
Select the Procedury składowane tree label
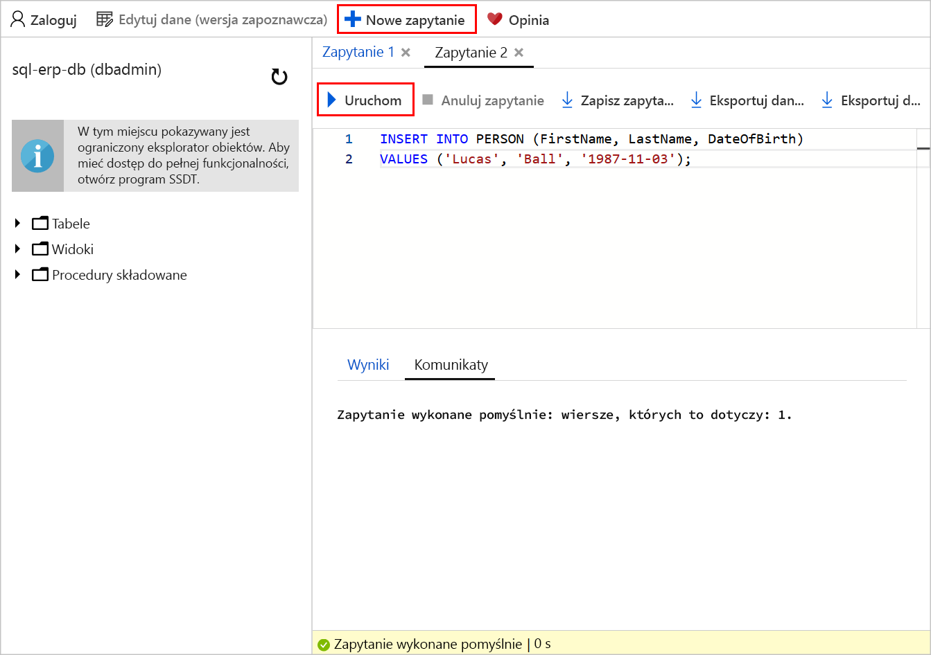[119, 275]
